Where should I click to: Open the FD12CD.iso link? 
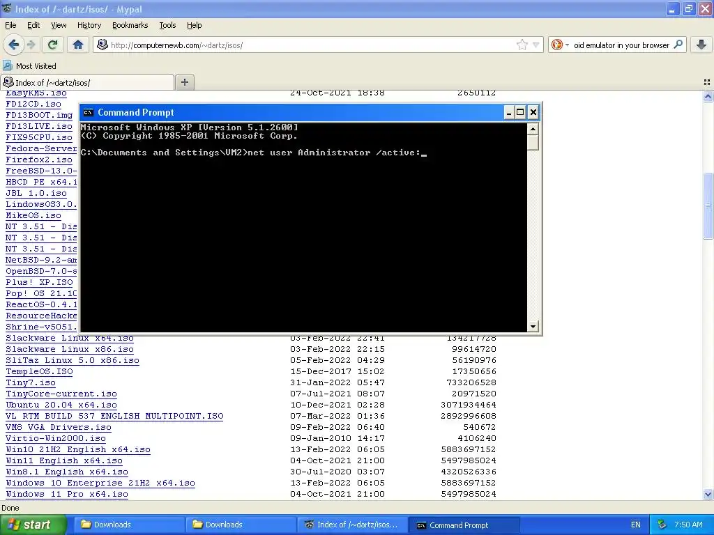(33, 104)
